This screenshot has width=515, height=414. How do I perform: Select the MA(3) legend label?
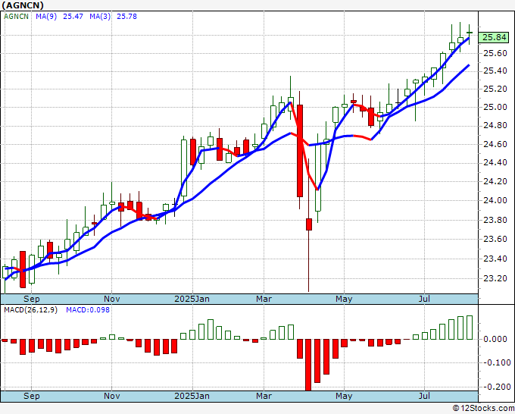pos(100,17)
